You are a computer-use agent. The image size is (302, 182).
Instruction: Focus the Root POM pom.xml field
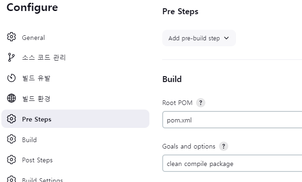(x=232, y=120)
